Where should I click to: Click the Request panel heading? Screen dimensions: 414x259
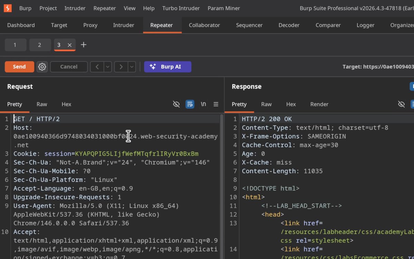[x=20, y=87]
